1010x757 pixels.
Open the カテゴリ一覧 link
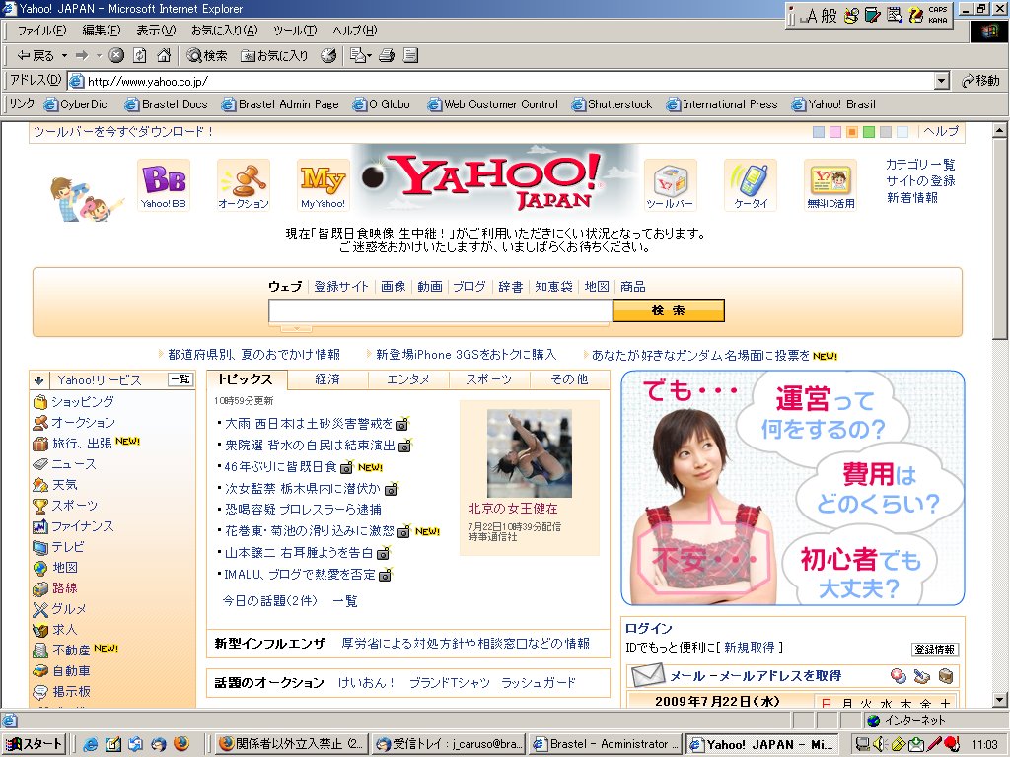pos(920,165)
